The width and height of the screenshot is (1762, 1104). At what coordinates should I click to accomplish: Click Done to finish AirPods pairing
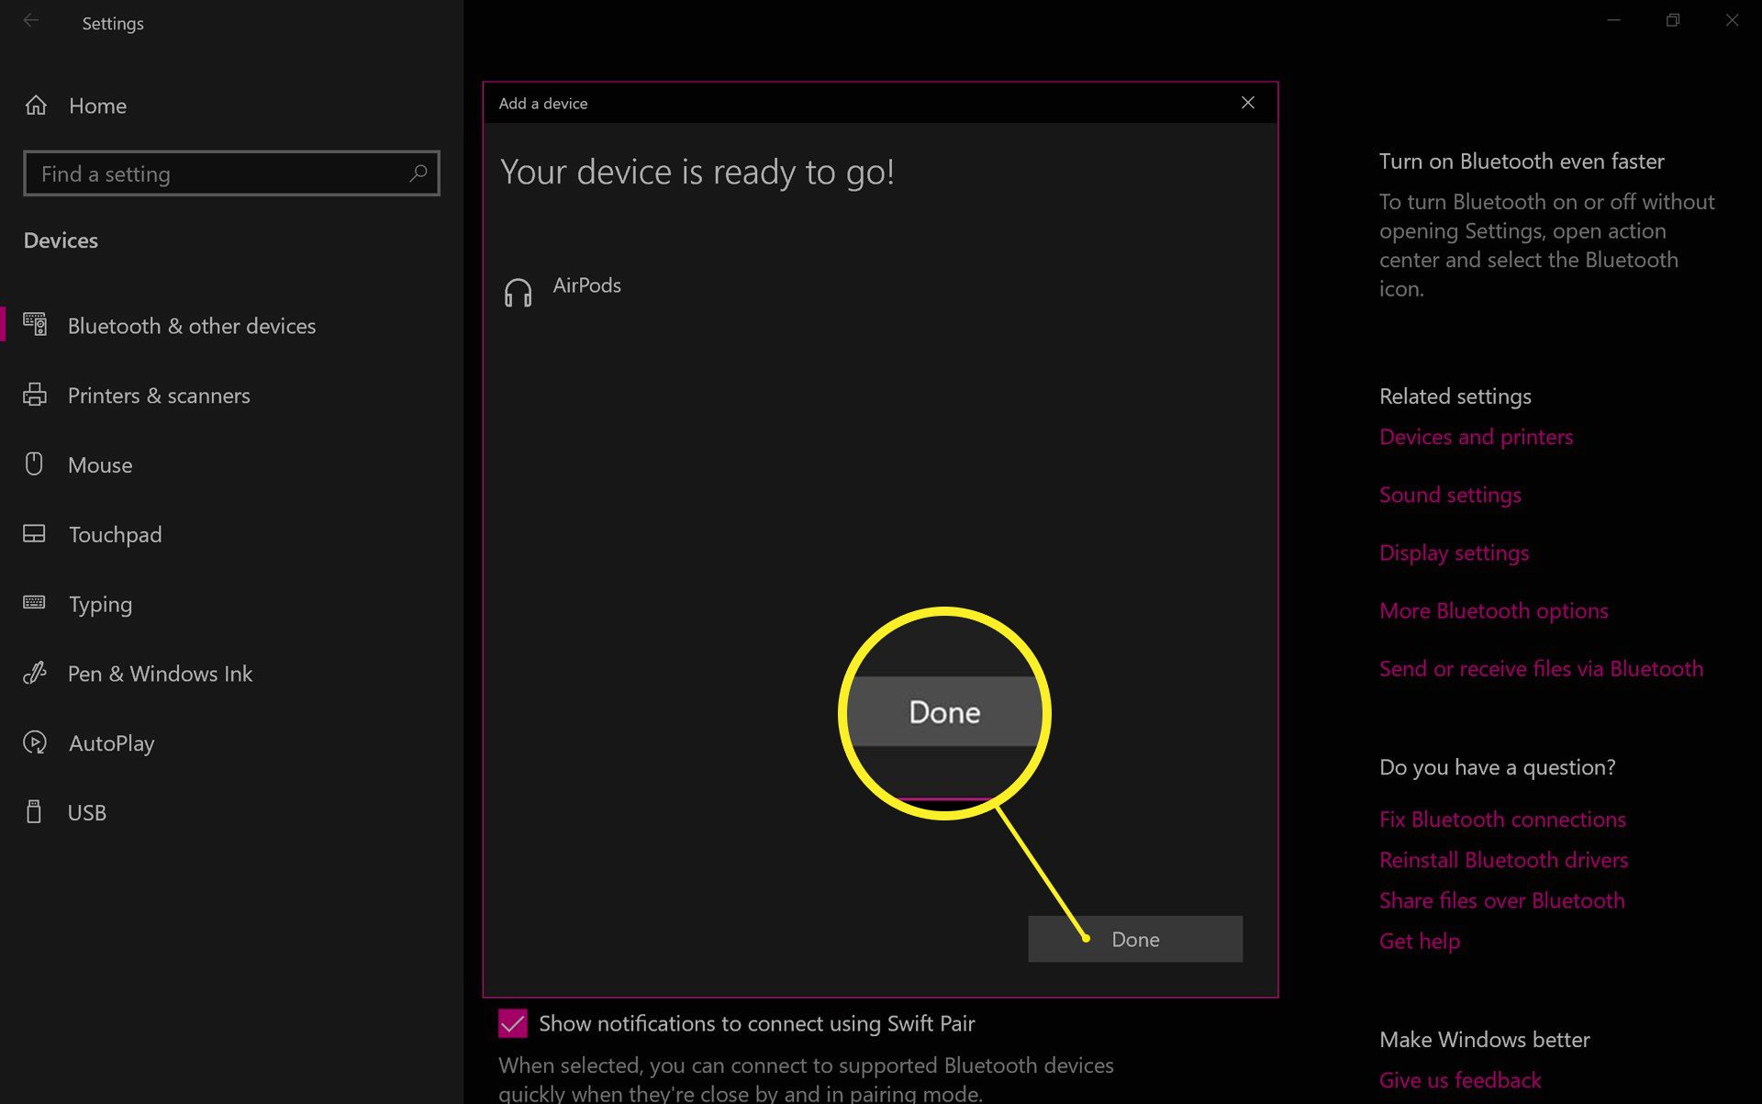click(x=1135, y=937)
